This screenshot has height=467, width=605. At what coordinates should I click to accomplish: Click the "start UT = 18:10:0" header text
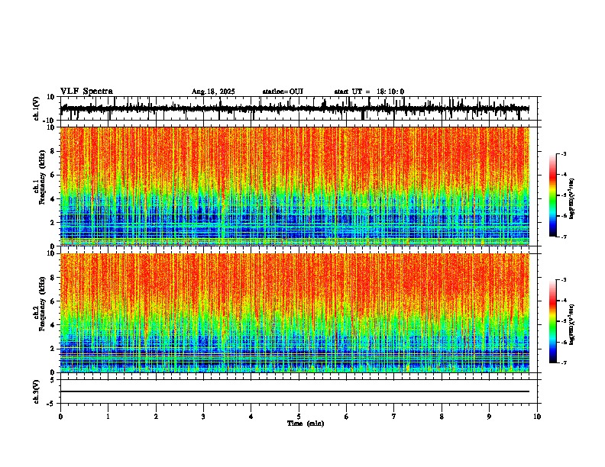coord(369,92)
